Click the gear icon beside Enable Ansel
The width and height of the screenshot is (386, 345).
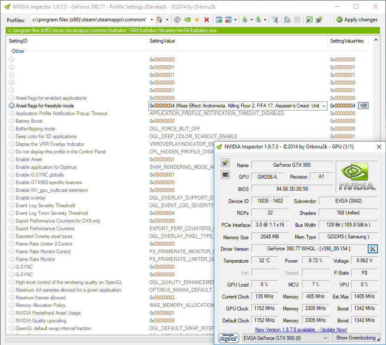pos(12,159)
